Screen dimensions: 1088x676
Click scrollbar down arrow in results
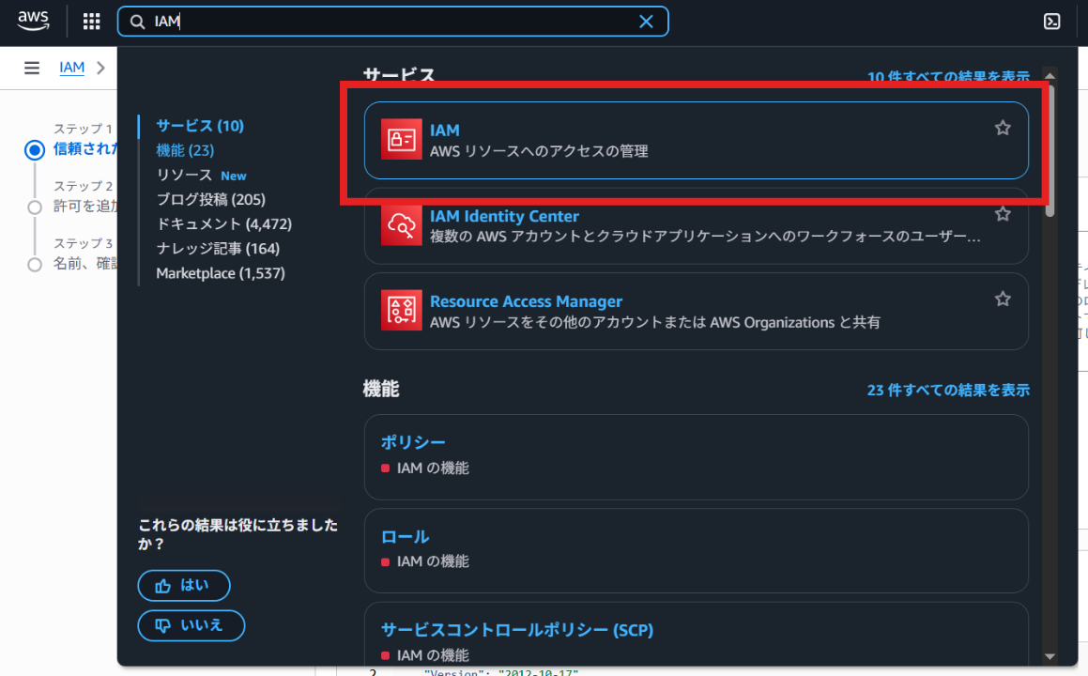[1050, 656]
